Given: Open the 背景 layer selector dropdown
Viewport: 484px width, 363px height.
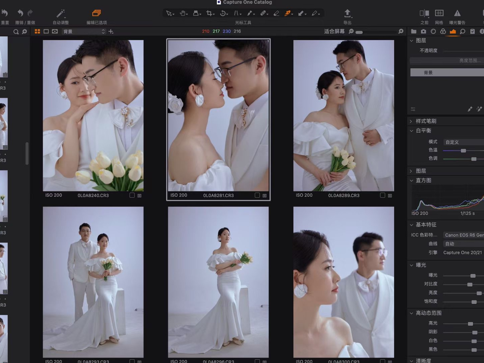Looking at the screenshot, I should coord(84,31).
